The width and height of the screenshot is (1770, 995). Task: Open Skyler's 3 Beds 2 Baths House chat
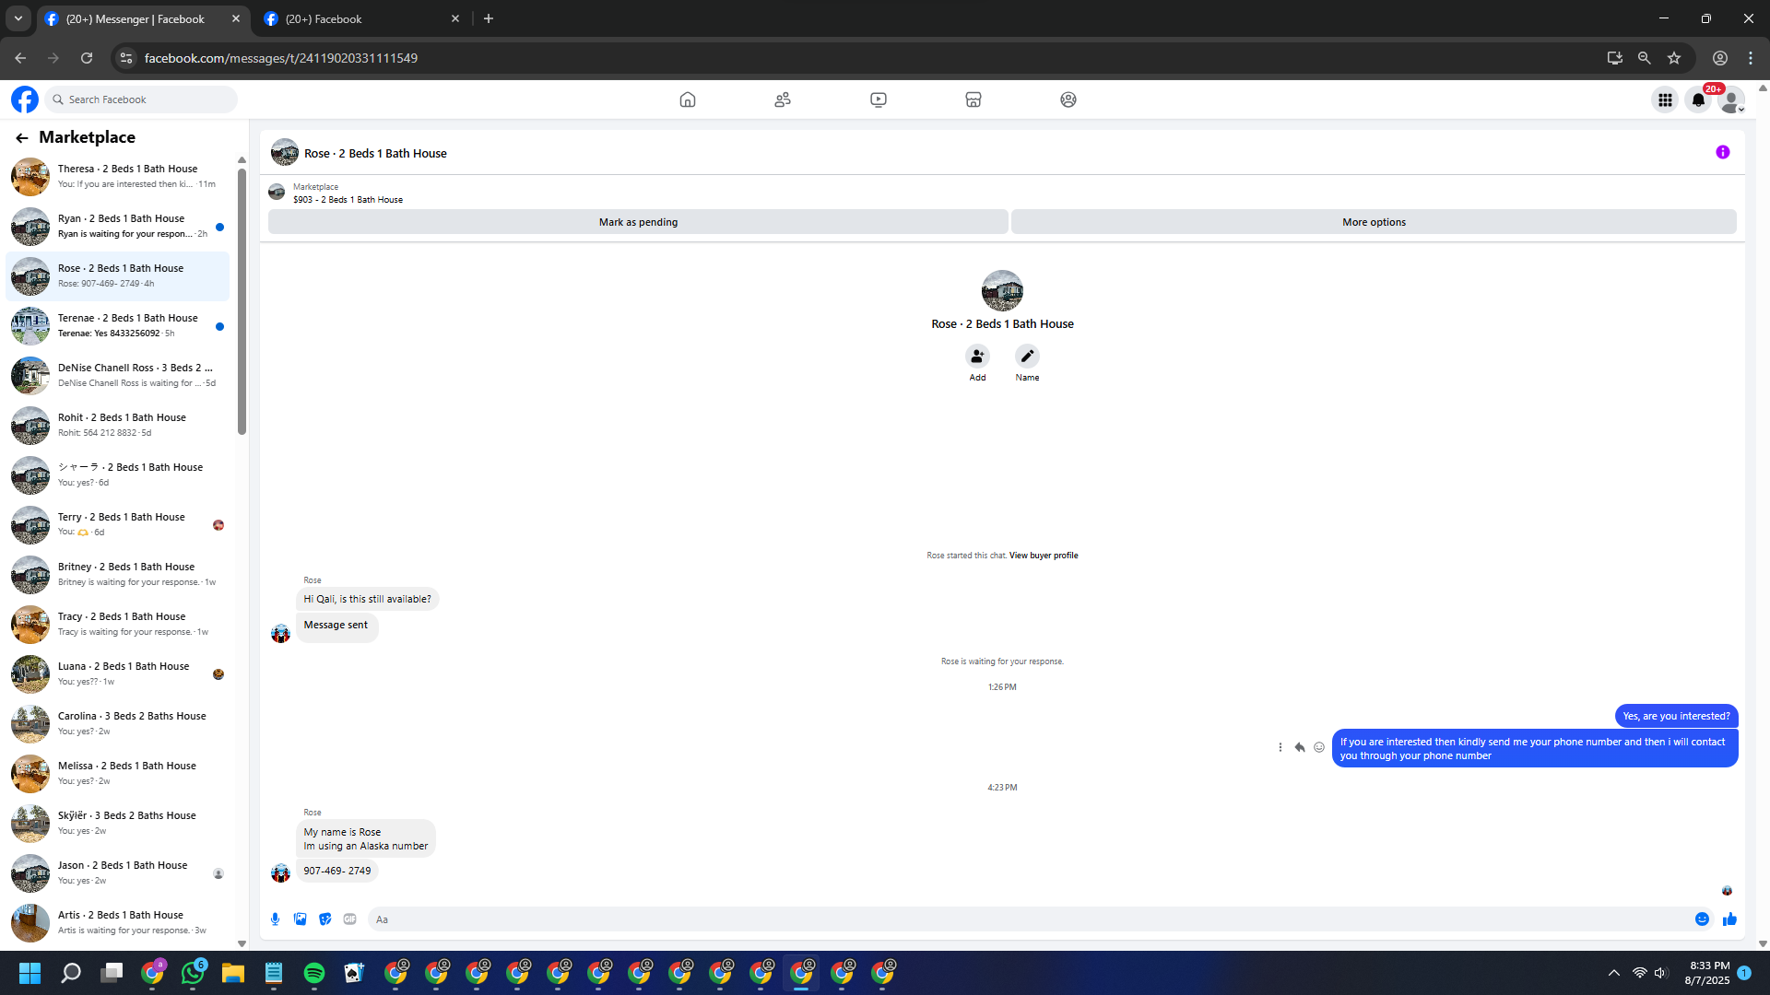118,824
